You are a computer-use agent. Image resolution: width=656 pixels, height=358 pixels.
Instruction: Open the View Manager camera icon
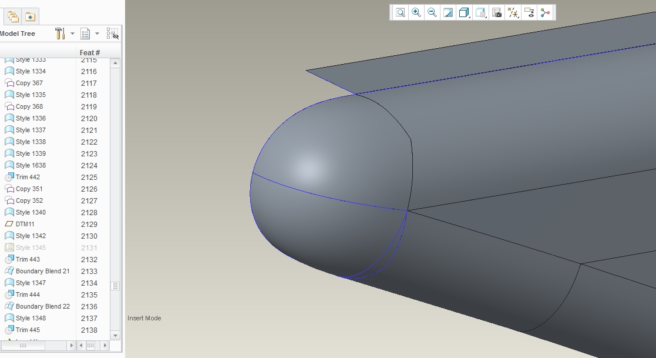[497, 12]
